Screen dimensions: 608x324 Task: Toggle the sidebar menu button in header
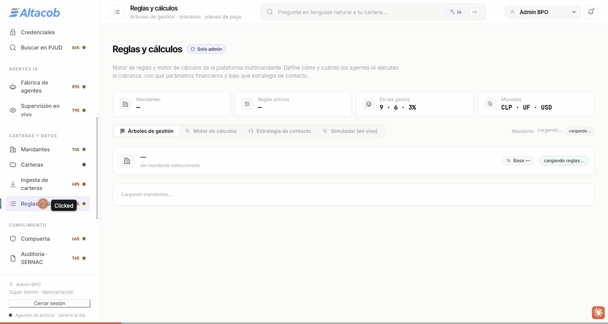117,12
